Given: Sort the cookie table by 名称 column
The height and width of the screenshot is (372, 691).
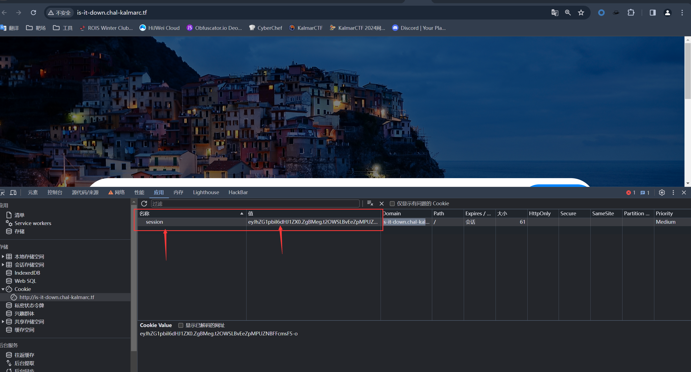Looking at the screenshot, I should click(x=192, y=213).
